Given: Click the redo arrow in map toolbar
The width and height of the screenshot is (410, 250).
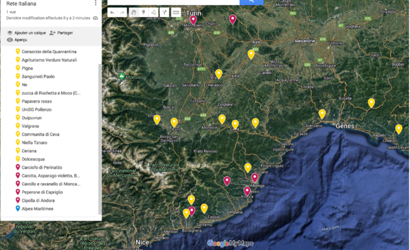Looking at the screenshot, I should click(x=122, y=12).
